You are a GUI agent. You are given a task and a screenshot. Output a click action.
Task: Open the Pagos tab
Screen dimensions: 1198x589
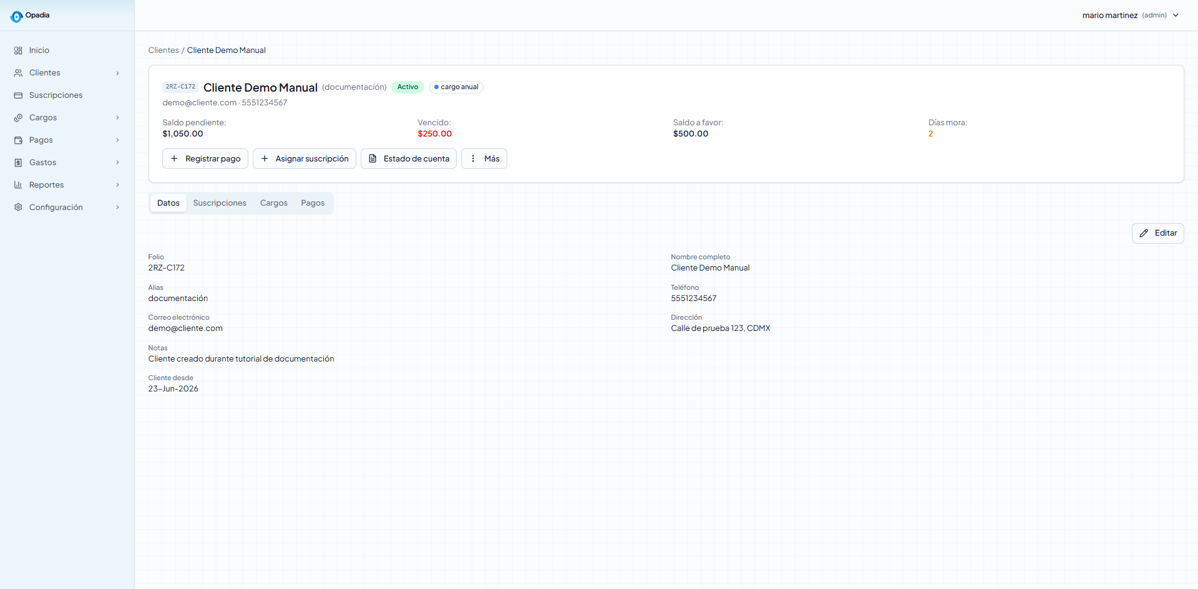click(x=313, y=203)
